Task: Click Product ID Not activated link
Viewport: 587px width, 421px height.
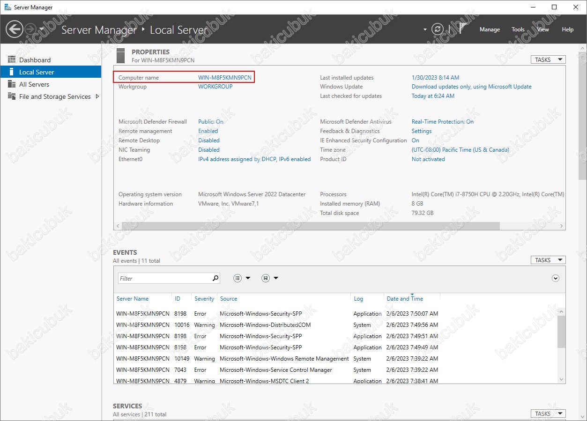Action: [428, 159]
